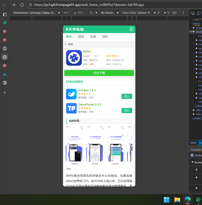The image size is (202, 205).
Task: Click the browser forward arrow
Action: (x=14, y=5)
